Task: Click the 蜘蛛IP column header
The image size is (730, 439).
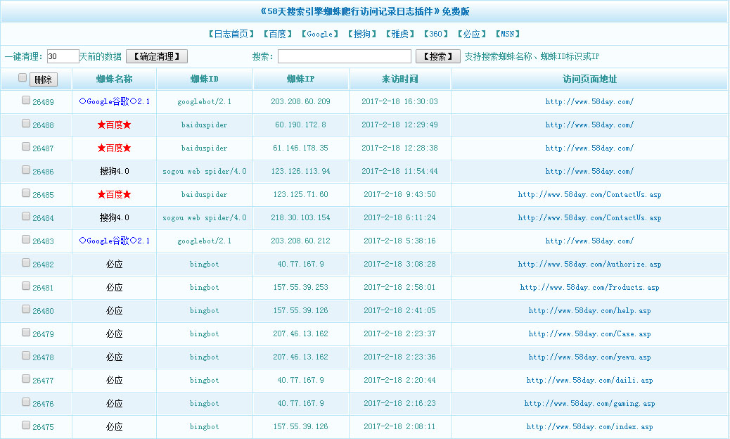Action: point(301,79)
